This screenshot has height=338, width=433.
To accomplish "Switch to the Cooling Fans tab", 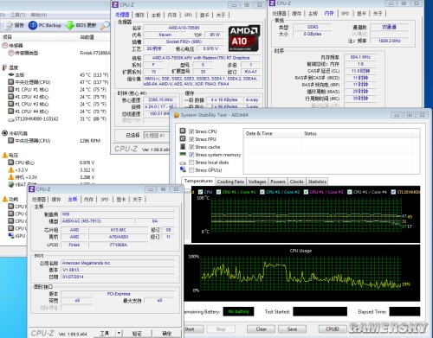I will [x=230, y=182].
